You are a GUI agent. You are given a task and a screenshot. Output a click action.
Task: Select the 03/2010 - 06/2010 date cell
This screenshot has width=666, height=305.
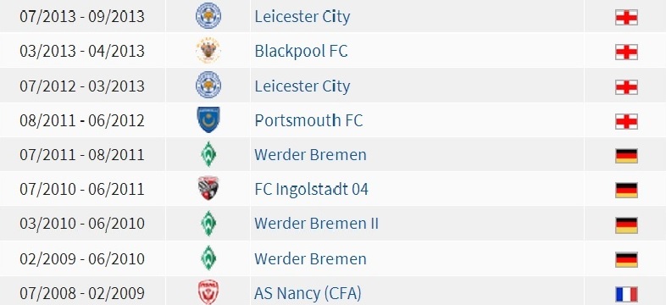82,224
